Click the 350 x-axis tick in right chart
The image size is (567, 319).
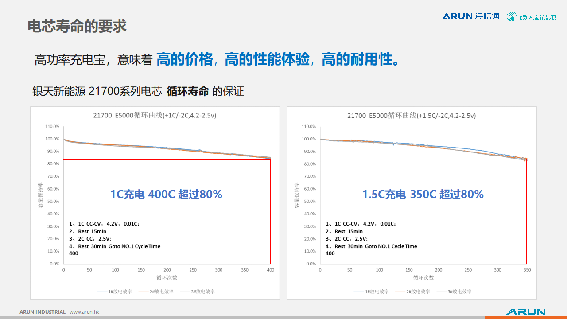tap(527, 270)
